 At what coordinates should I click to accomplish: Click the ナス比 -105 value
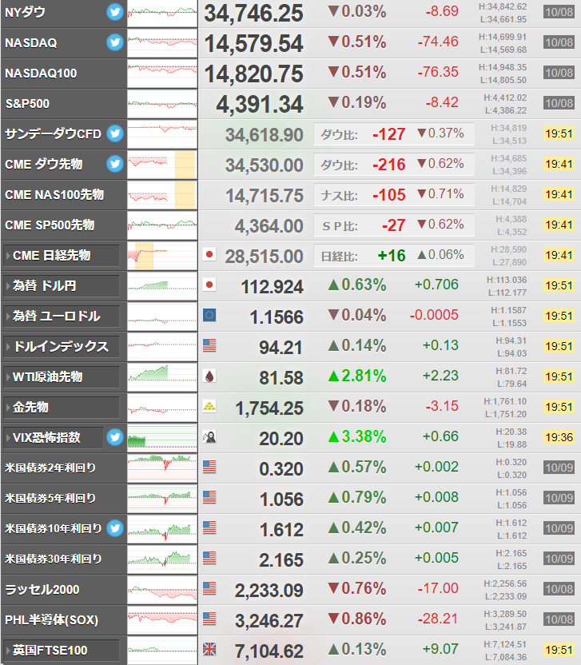[389, 195]
